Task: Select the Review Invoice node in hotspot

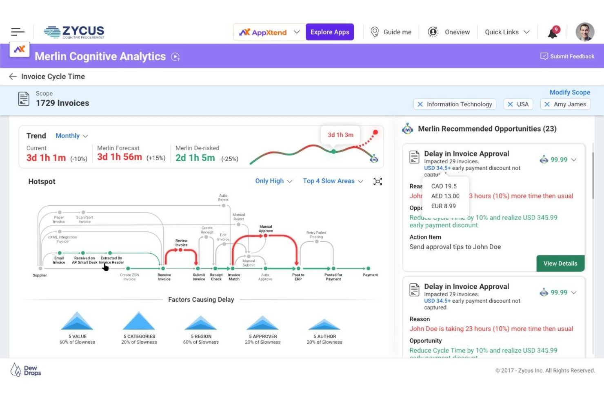Action: pos(180,250)
